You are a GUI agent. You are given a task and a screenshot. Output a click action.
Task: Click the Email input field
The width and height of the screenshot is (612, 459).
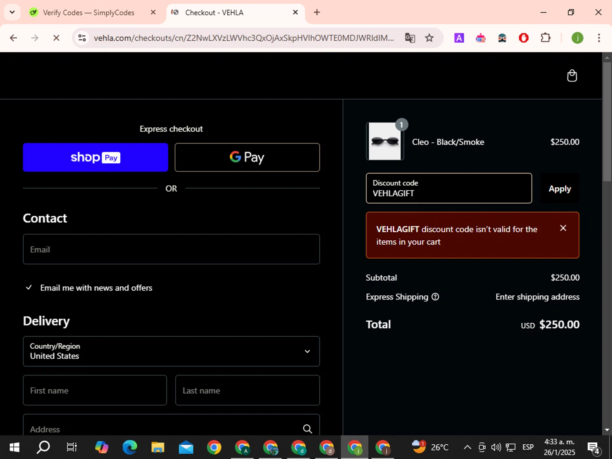[171, 249]
